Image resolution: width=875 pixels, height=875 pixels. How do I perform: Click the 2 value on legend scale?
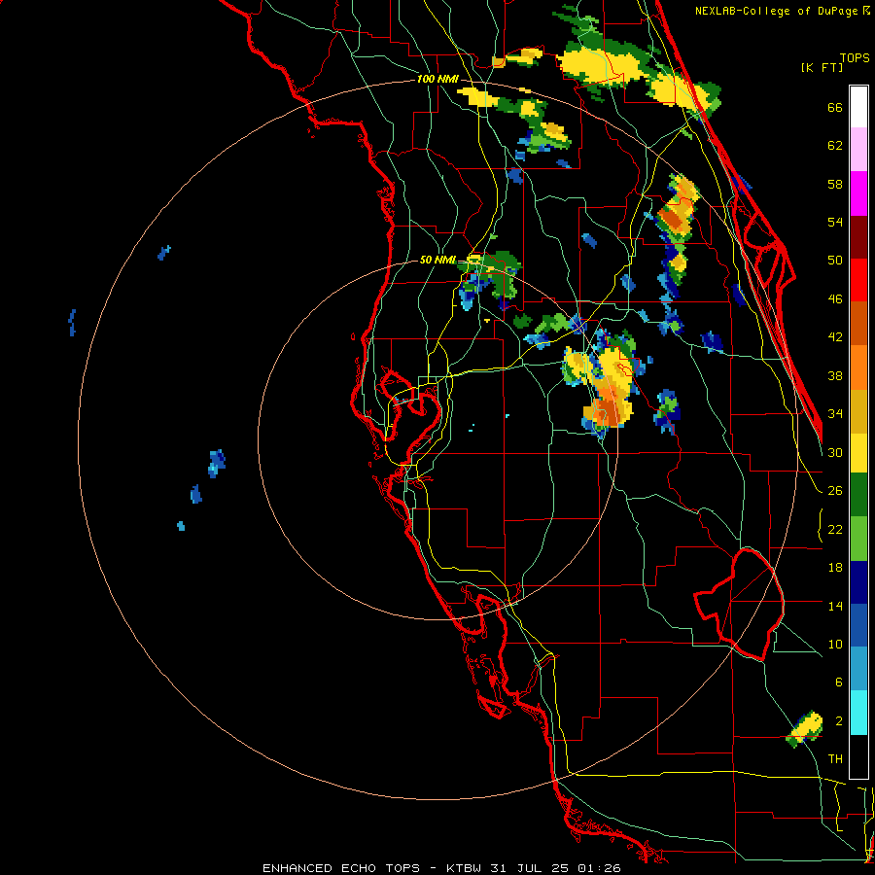click(838, 720)
